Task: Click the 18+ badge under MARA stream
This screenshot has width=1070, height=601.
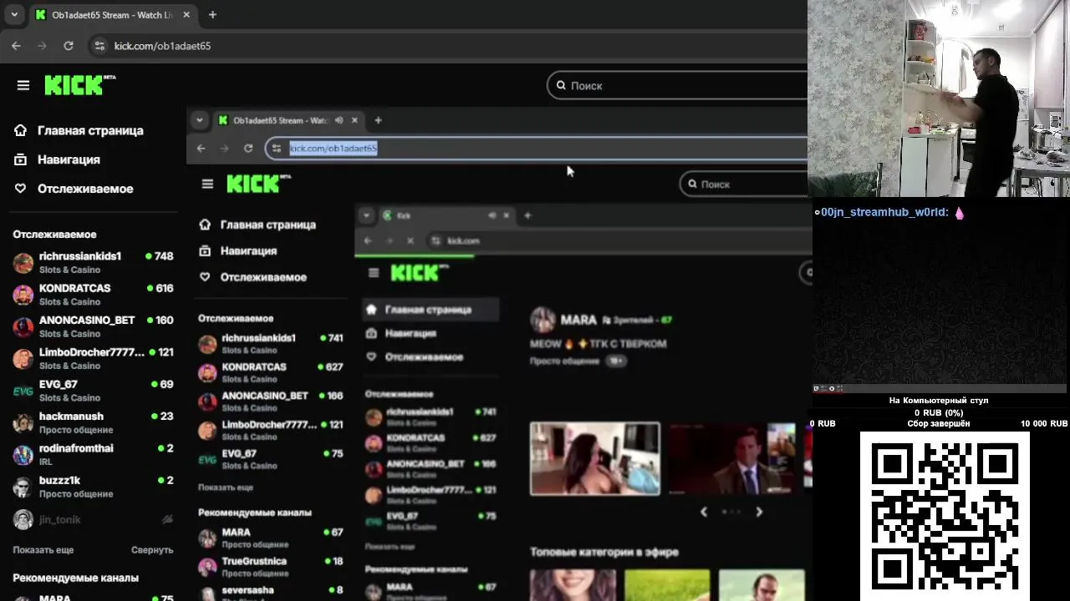Action: coord(617,361)
